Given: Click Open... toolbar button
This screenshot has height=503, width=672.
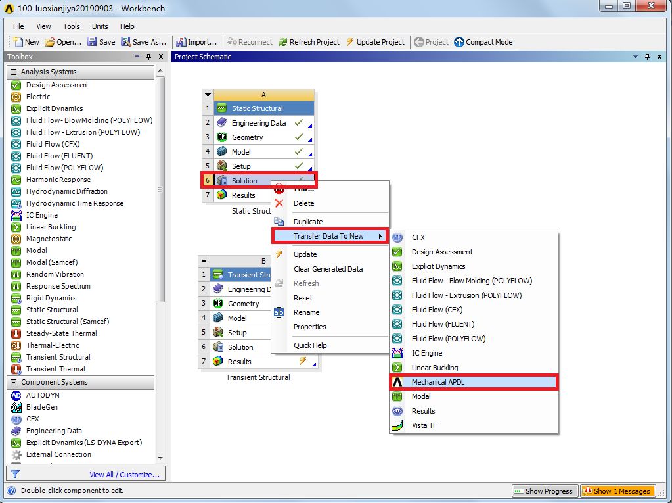Looking at the screenshot, I should (63, 42).
